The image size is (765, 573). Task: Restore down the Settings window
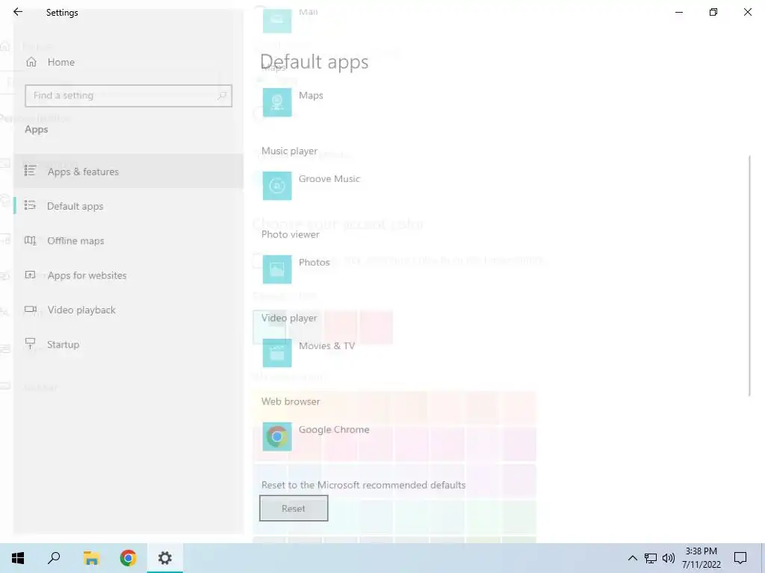713,12
